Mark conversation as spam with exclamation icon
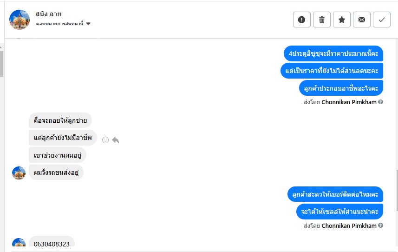Viewport: 398px width, 252px height. pos(302,20)
